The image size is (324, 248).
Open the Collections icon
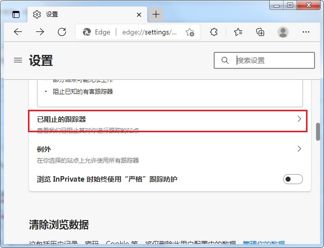click(260, 32)
